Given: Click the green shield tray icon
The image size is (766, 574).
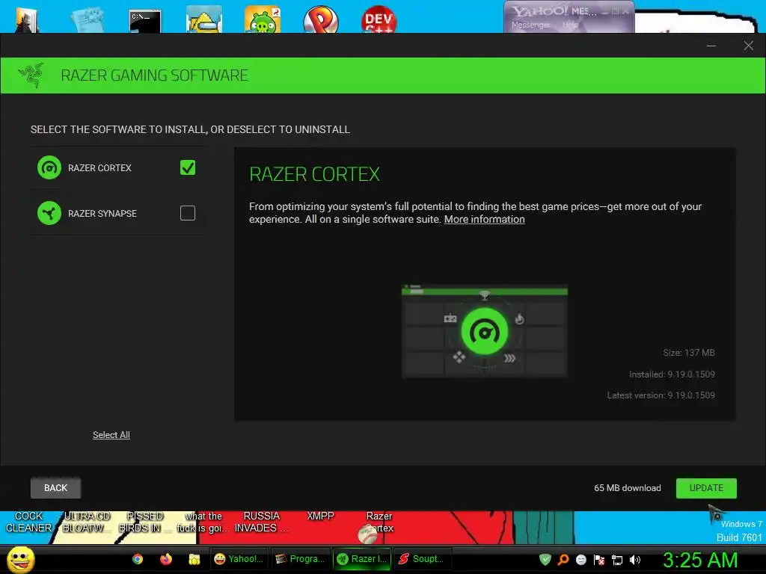Looking at the screenshot, I should click(545, 559).
